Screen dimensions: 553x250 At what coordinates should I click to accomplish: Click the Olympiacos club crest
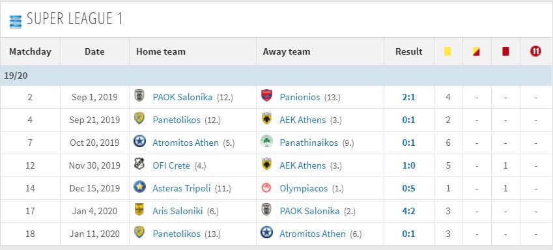coord(266,187)
